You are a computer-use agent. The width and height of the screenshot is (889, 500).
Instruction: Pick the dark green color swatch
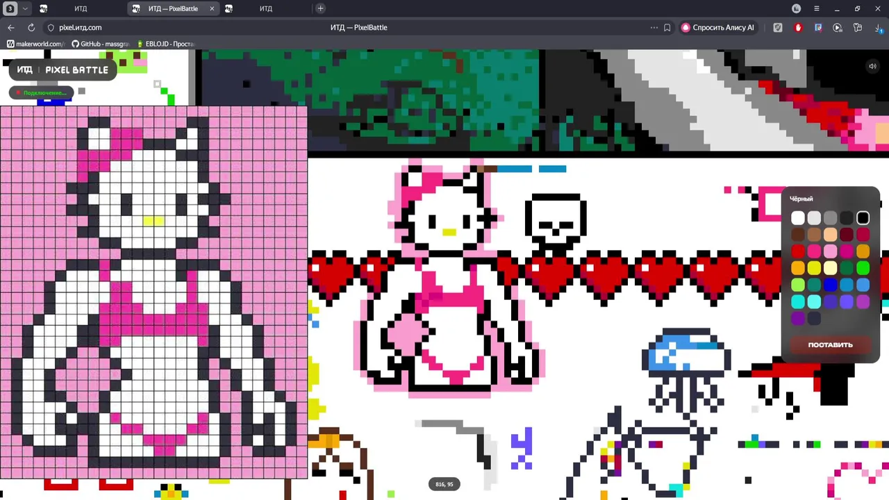coord(847,268)
